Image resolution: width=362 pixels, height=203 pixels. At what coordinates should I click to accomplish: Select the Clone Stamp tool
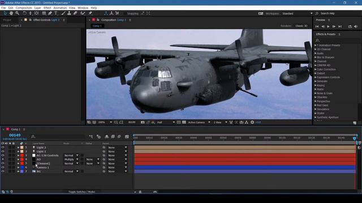pos(69,14)
